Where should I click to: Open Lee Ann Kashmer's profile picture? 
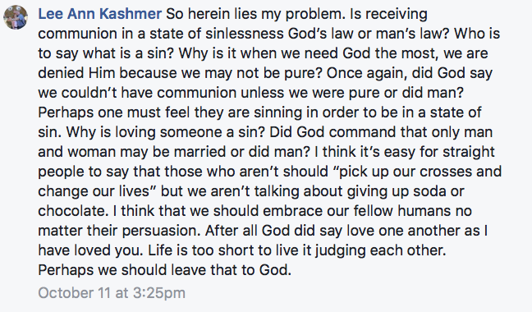click(16, 17)
